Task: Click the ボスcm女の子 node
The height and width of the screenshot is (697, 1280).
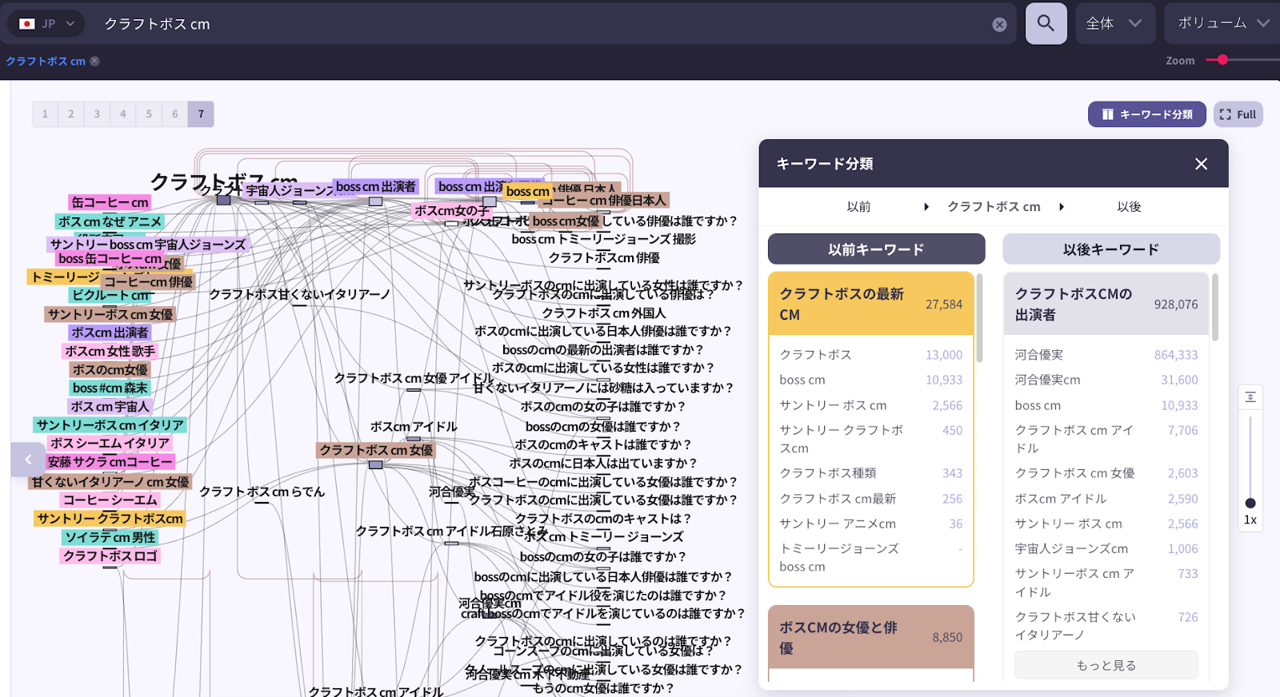Action: tap(452, 210)
